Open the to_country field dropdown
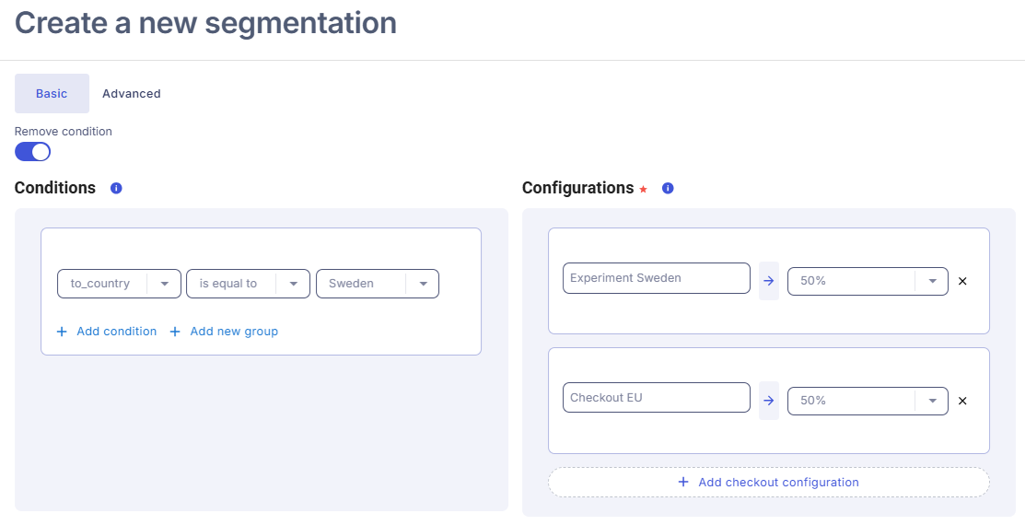This screenshot has width=1025, height=525. coord(164,284)
